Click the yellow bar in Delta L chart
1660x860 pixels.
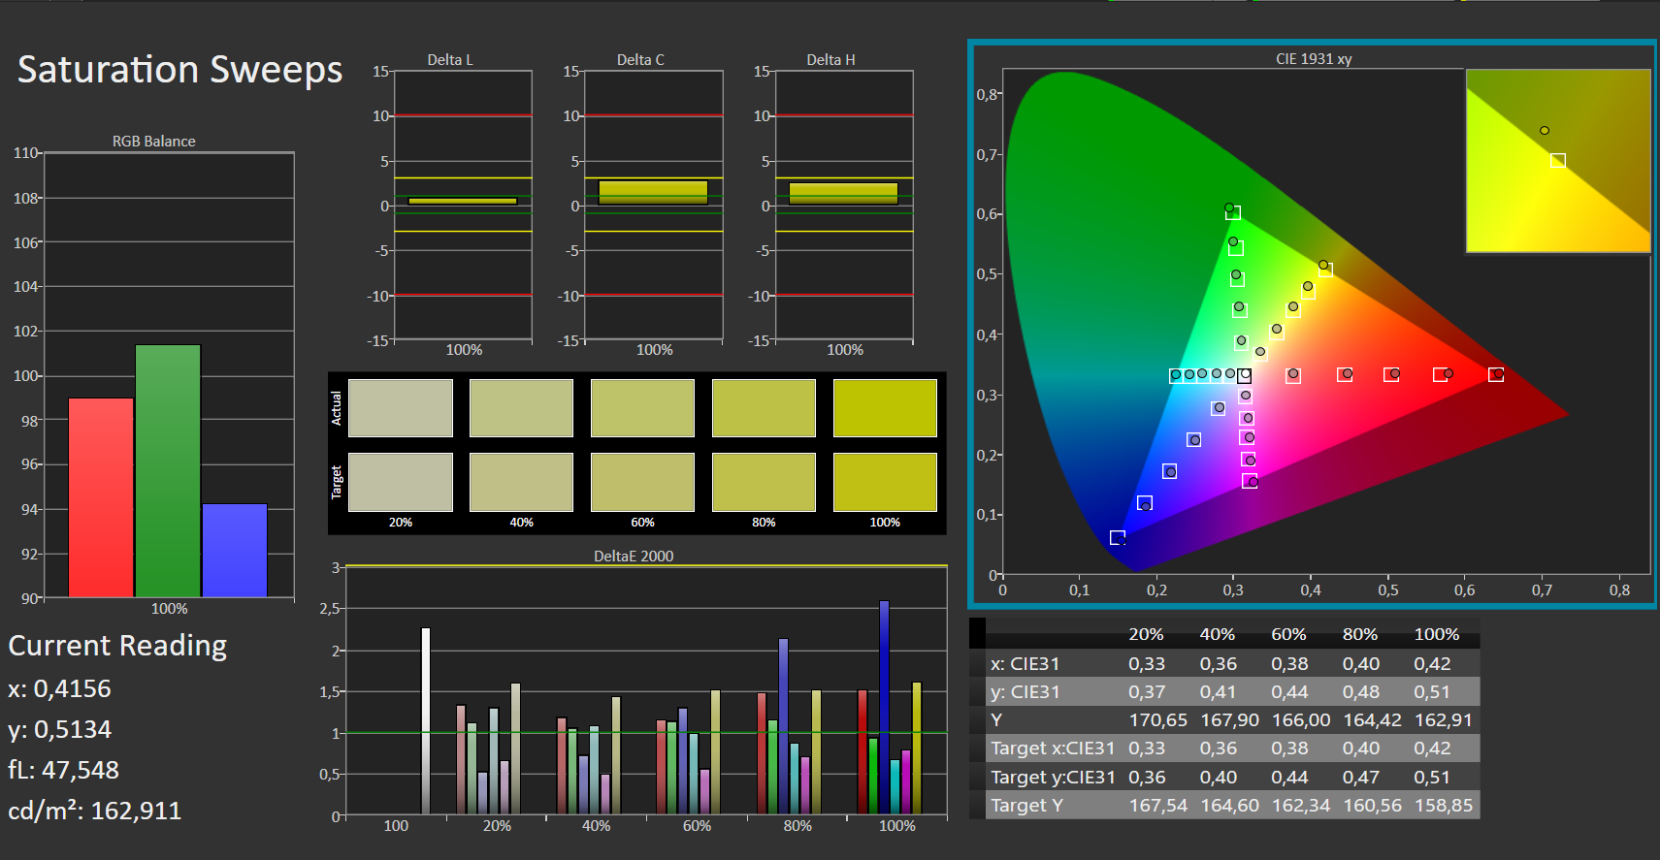pyautogui.click(x=462, y=201)
